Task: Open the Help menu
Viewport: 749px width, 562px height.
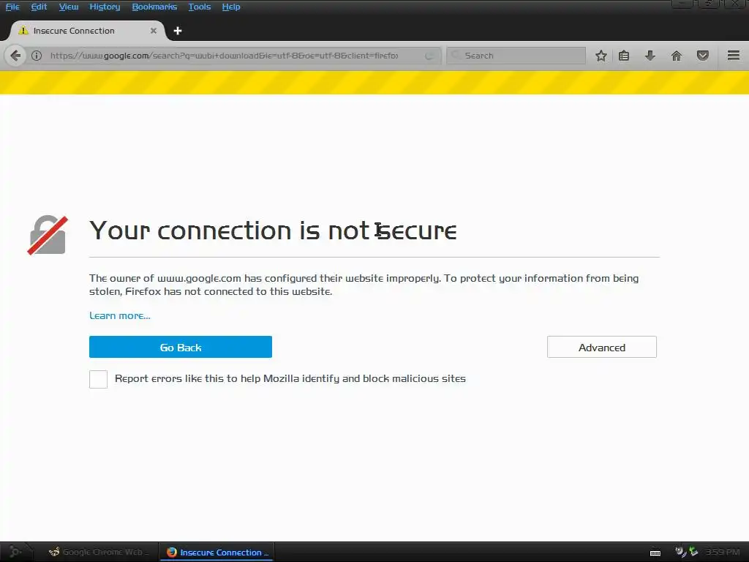Action: (x=230, y=7)
